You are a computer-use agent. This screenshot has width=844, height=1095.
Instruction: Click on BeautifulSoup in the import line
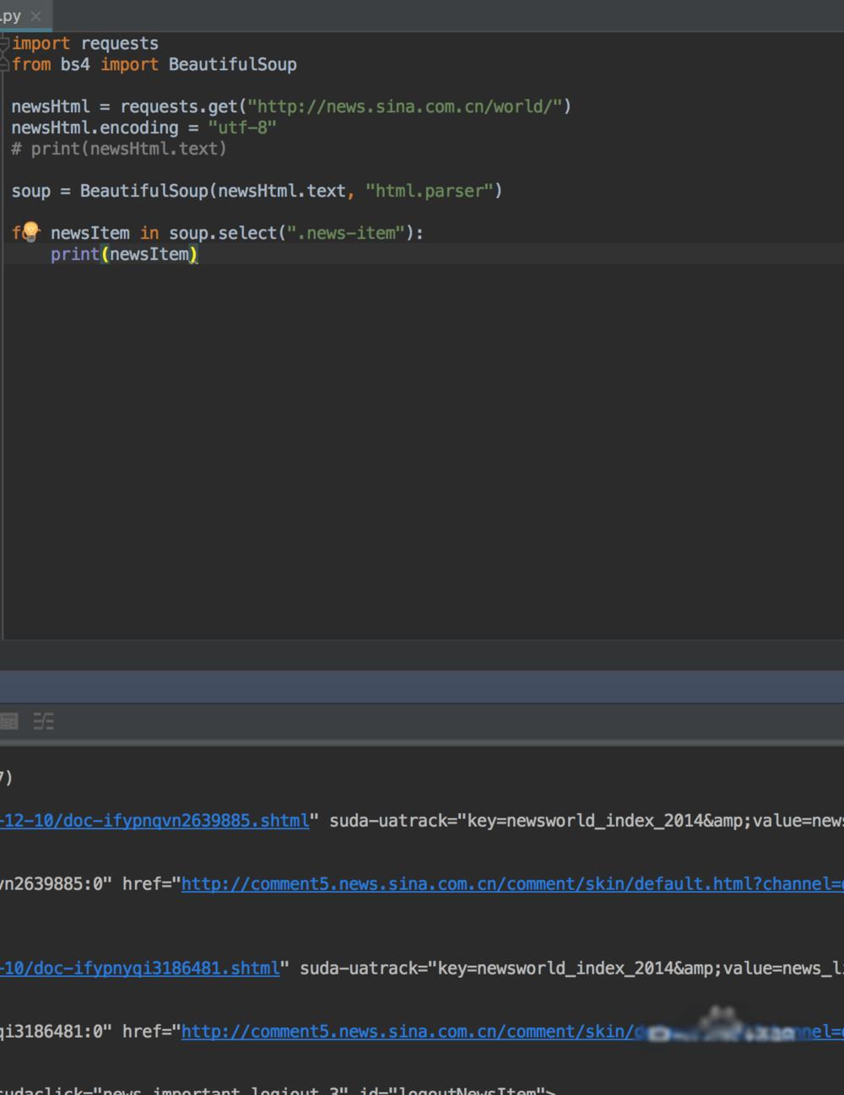(x=232, y=65)
